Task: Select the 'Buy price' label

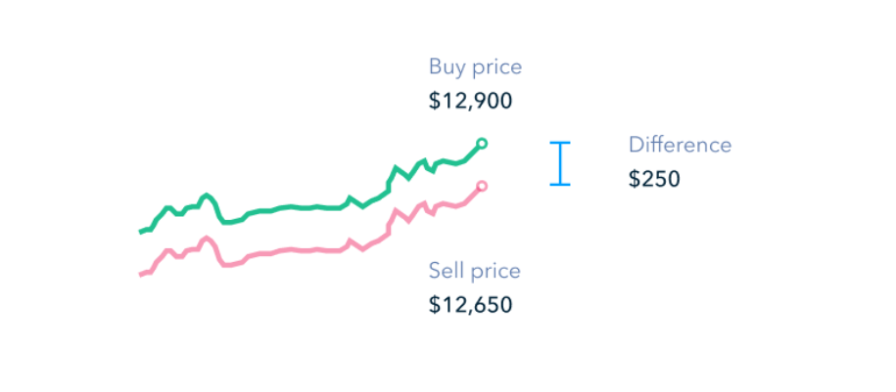Action: [x=476, y=67]
